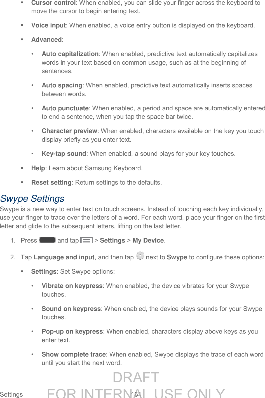Click the Help bullet label
The height and width of the screenshot is (398, 265).
point(38,168)
